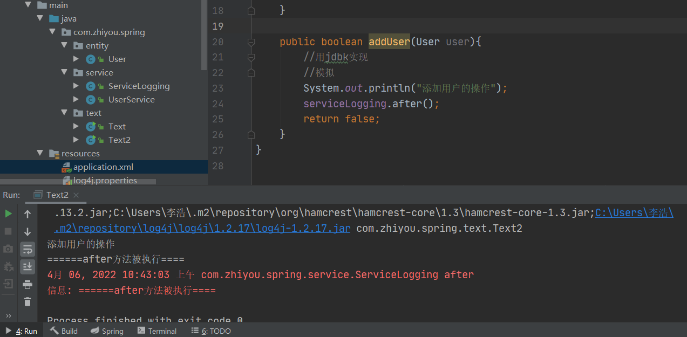687x337 pixels.
Task: Click the service package folder icon
Action: click(x=78, y=72)
